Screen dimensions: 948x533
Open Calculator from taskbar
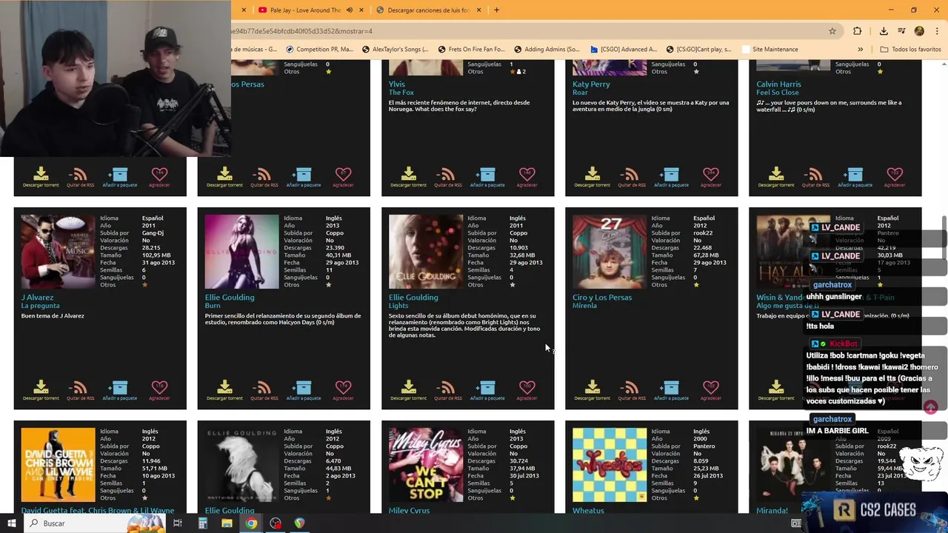pyautogui.click(x=202, y=523)
